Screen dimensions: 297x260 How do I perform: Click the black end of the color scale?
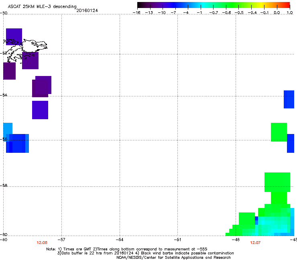[x=140, y=5]
